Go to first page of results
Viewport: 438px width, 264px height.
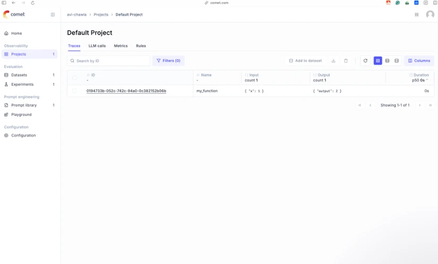[360, 105]
